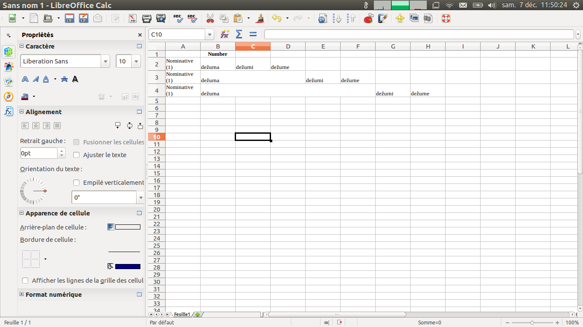Image resolution: width=583 pixels, height=327 pixels.
Task: Open the Gallery sidebar deck
Action: (x=9, y=81)
